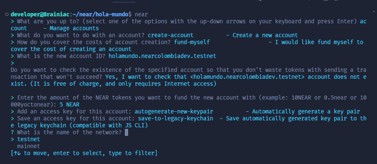Click the blinking block cursor after network question

click(x=126, y=132)
